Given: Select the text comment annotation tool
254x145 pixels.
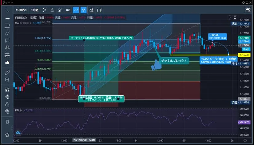Looking at the screenshot, I should pyautogui.click(x=7, y=40).
